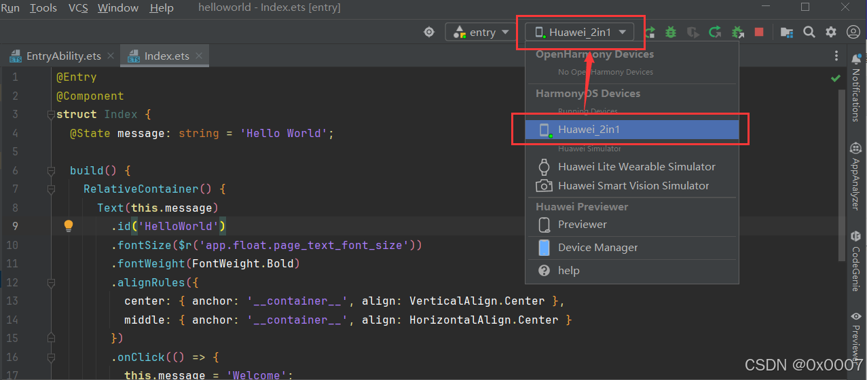
Task: Collapse the struct Index code block
Action: point(50,115)
